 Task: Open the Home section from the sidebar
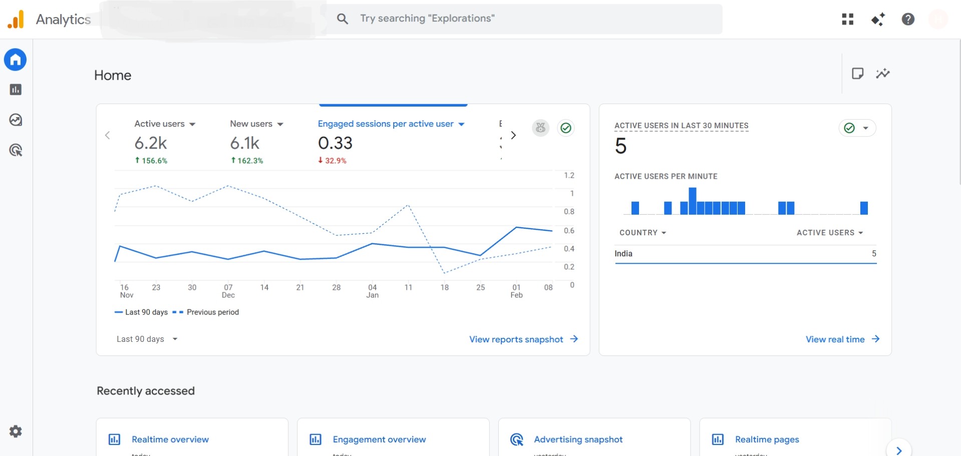point(15,60)
